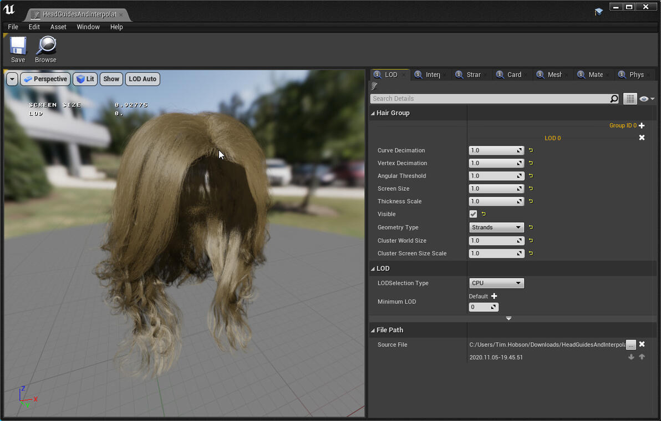Screen dimensions: 661x421
Task: Collapse the Hair Group section
Action: tap(373, 113)
